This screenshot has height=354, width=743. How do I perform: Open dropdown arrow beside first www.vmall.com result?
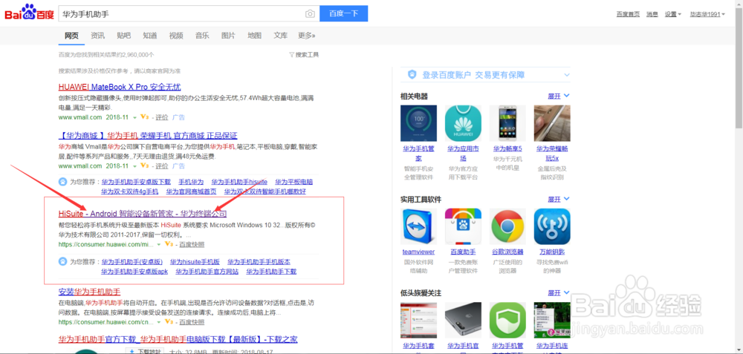pyautogui.click(x=134, y=117)
